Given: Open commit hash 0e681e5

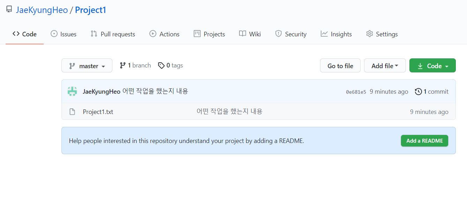Looking at the screenshot, I should coord(356,92).
